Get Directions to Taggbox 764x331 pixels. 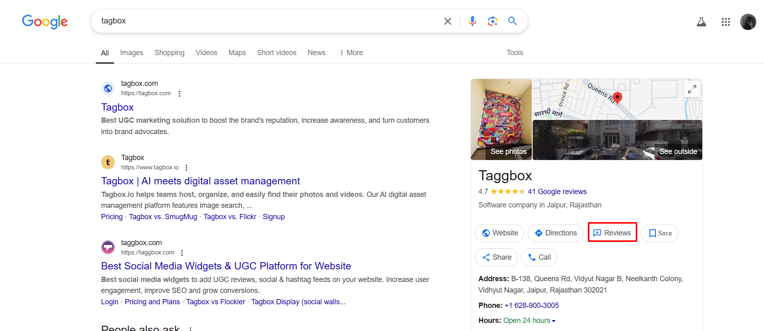[555, 233]
